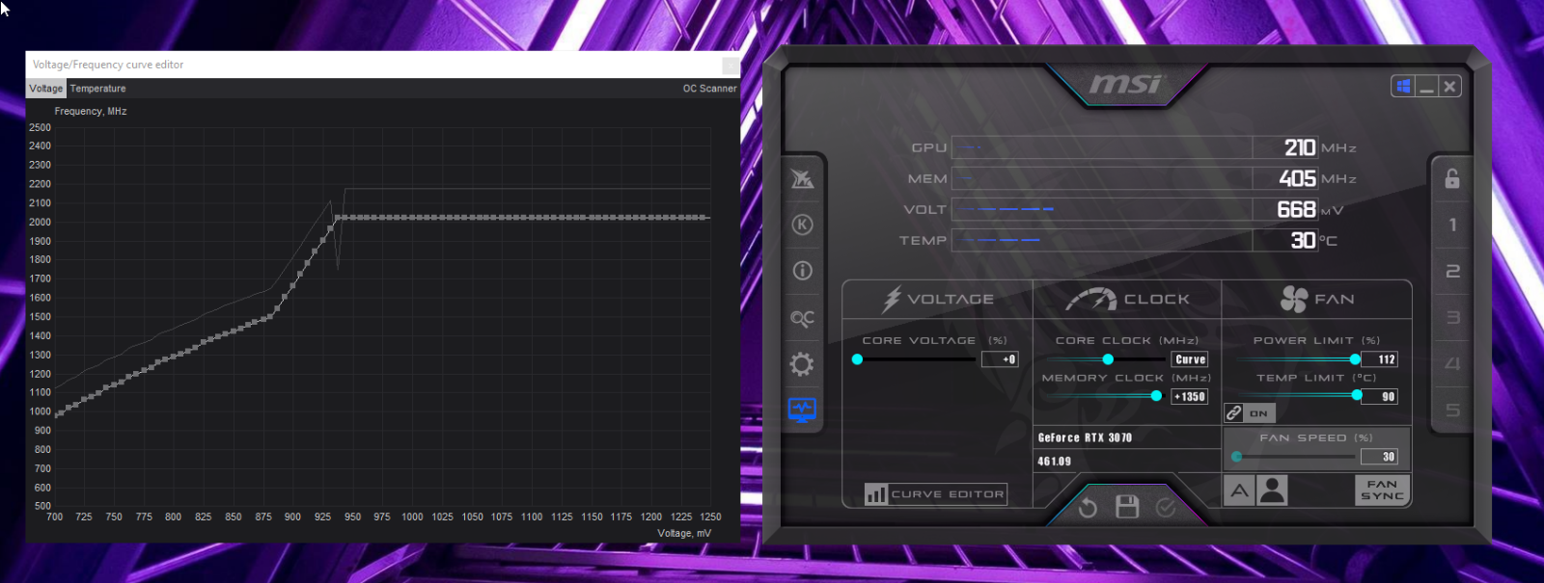The width and height of the screenshot is (1544, 583).
Task: Close the MSI Afterburner window
Action: point(1449,86)
